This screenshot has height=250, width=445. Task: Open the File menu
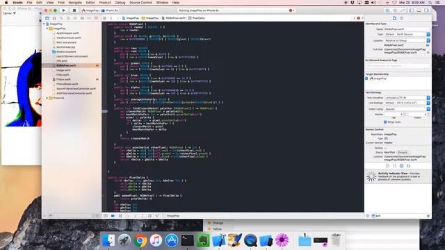29,3
